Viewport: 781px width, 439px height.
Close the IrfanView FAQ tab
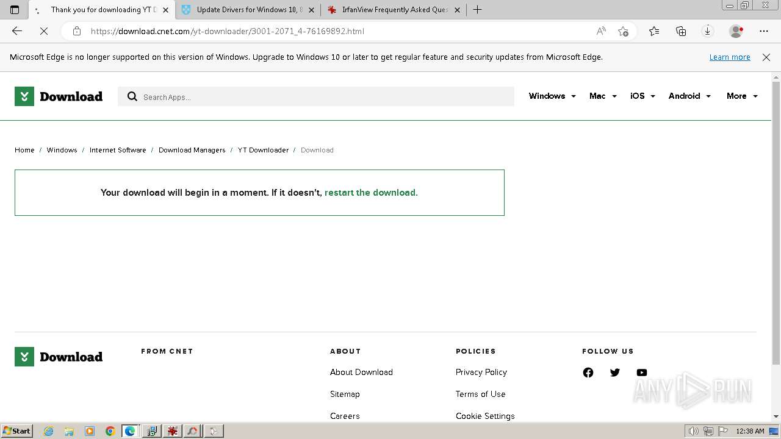point(457,10)
